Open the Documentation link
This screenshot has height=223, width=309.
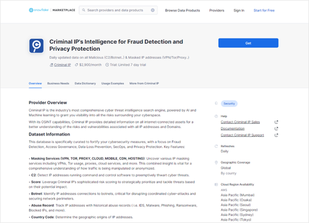point(232,128)
